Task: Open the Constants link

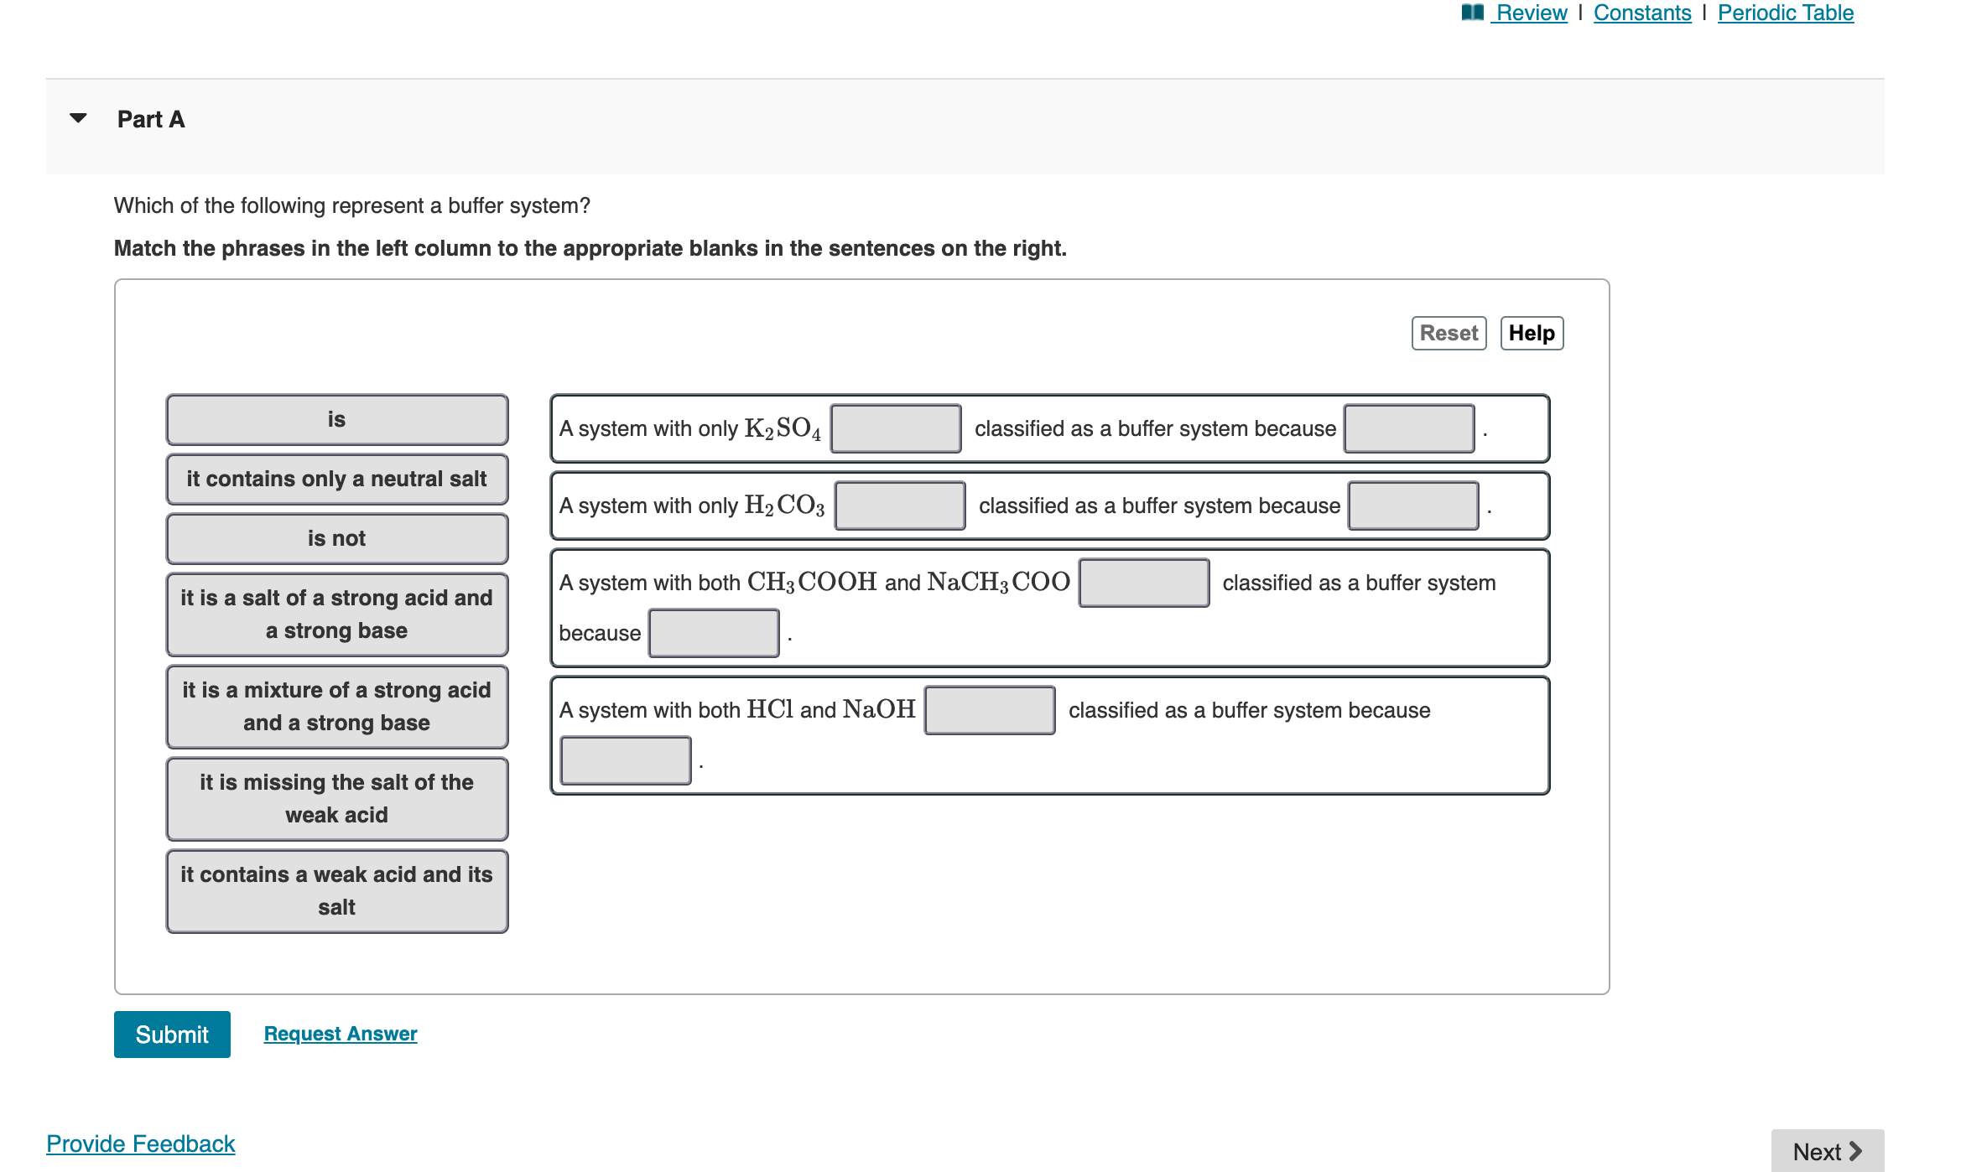Action: [x=1641, y=13]
